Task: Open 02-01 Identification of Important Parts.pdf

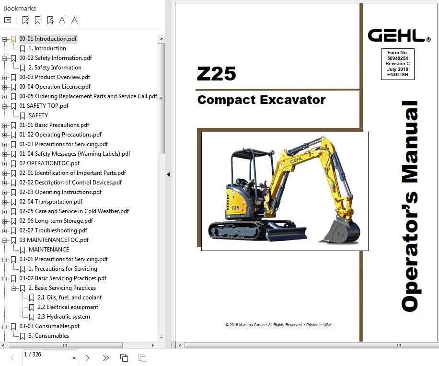Action: click(x=72, y=173)
